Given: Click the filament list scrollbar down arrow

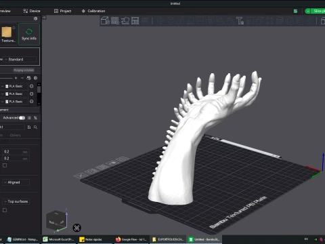Looking at the screenshot, I should [39, 104].
